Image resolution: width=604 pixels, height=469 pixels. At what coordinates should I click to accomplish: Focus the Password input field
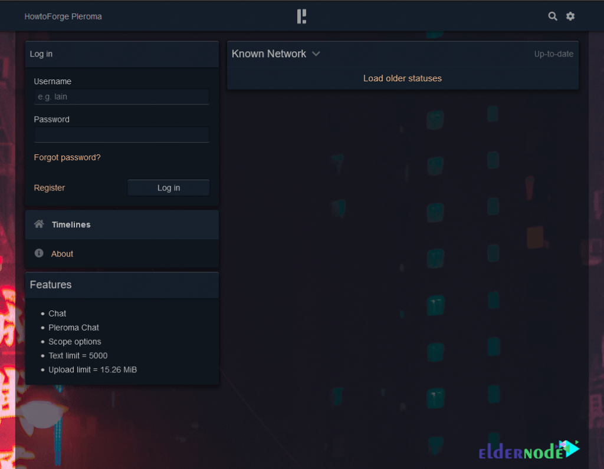pos(122,135)
